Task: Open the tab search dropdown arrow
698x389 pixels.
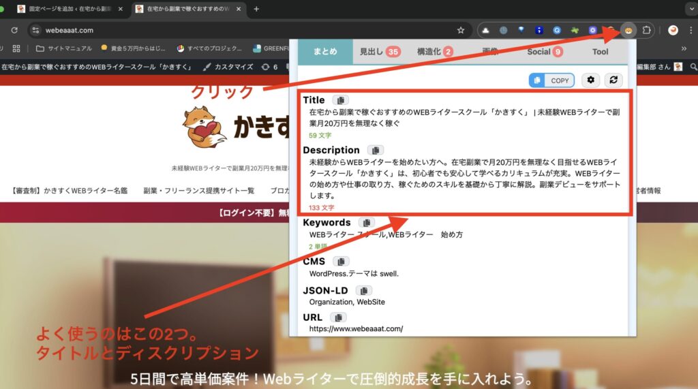Action: point(691,9)
